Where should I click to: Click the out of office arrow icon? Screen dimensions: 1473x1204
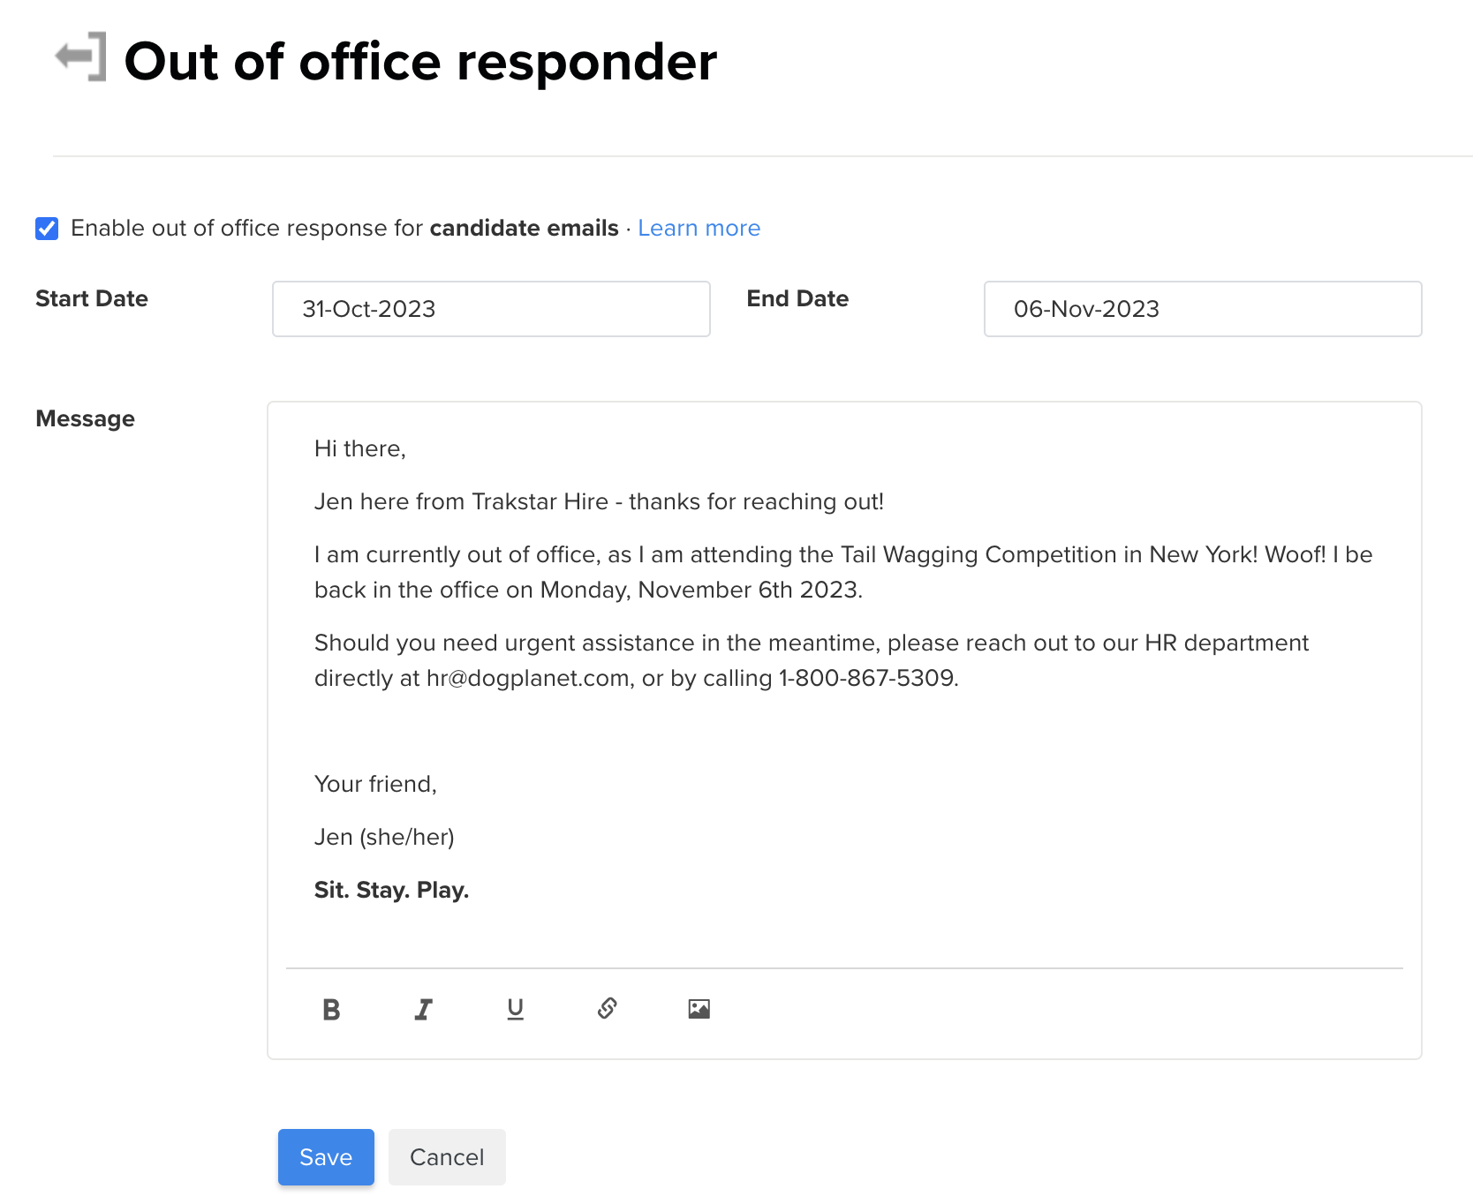coord(81,56)
